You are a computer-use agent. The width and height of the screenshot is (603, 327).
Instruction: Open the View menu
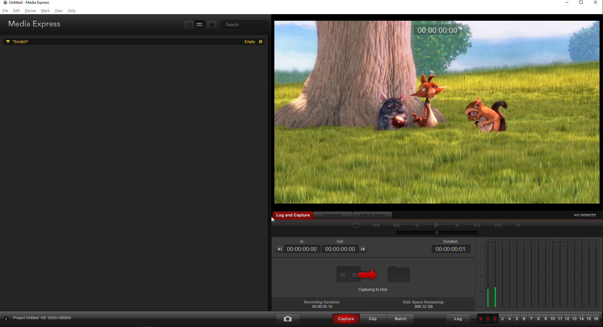click(58, 11)
